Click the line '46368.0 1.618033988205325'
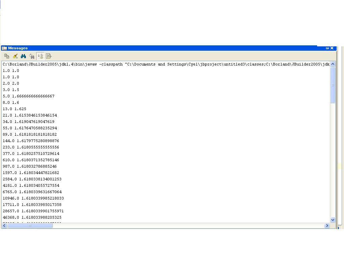Image resolution: width=344 pixels, height=258 pixels. [x=32, y=217]
